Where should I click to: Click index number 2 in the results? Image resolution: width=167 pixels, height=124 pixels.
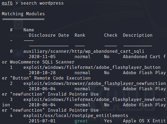tap(11, 84)
